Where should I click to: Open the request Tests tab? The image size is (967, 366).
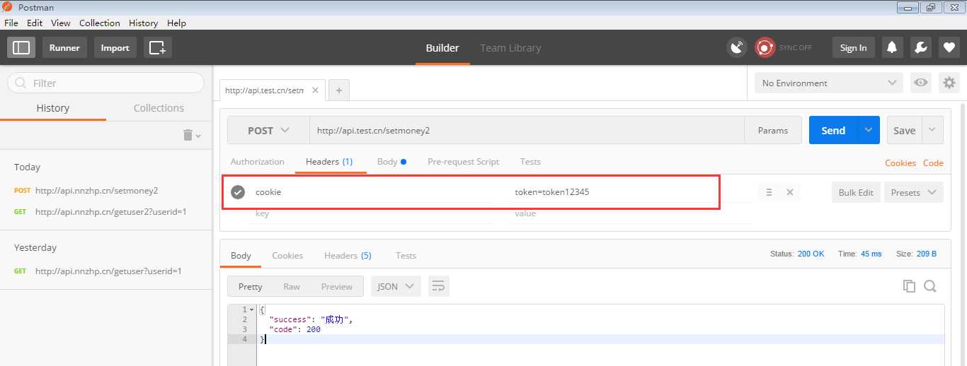pos(530,162)
